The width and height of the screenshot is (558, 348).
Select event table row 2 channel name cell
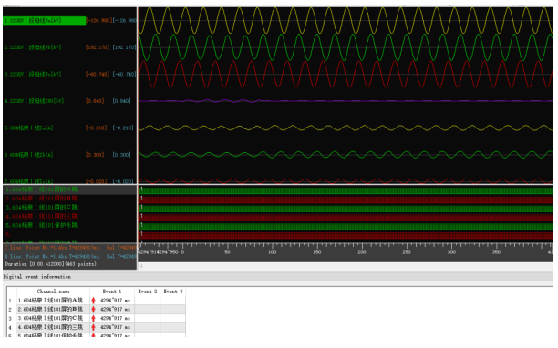pos(54,309)
